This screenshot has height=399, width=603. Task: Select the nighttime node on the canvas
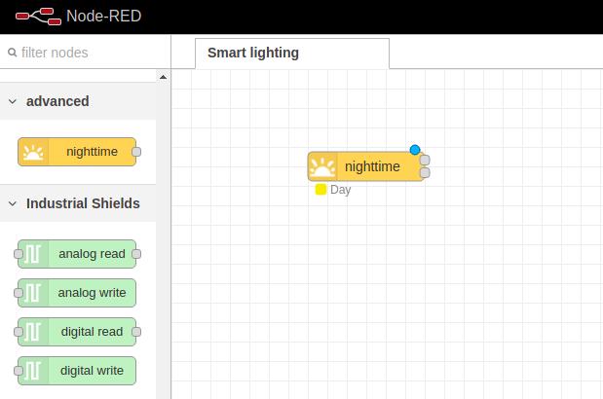[365, 166]
